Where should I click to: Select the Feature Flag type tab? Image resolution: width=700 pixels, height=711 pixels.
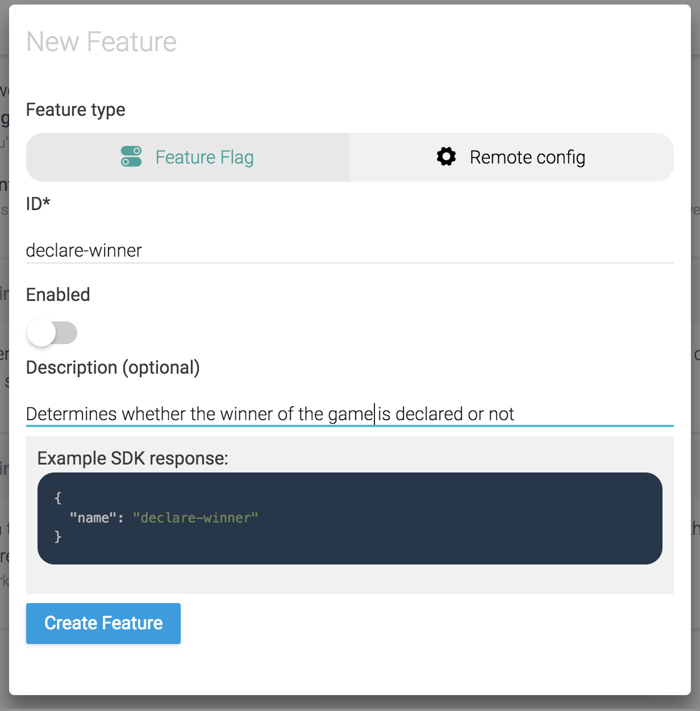188,157
